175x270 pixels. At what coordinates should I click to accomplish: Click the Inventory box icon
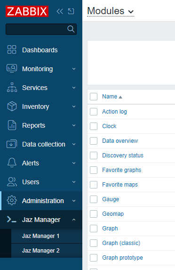(x=12, y=106)
